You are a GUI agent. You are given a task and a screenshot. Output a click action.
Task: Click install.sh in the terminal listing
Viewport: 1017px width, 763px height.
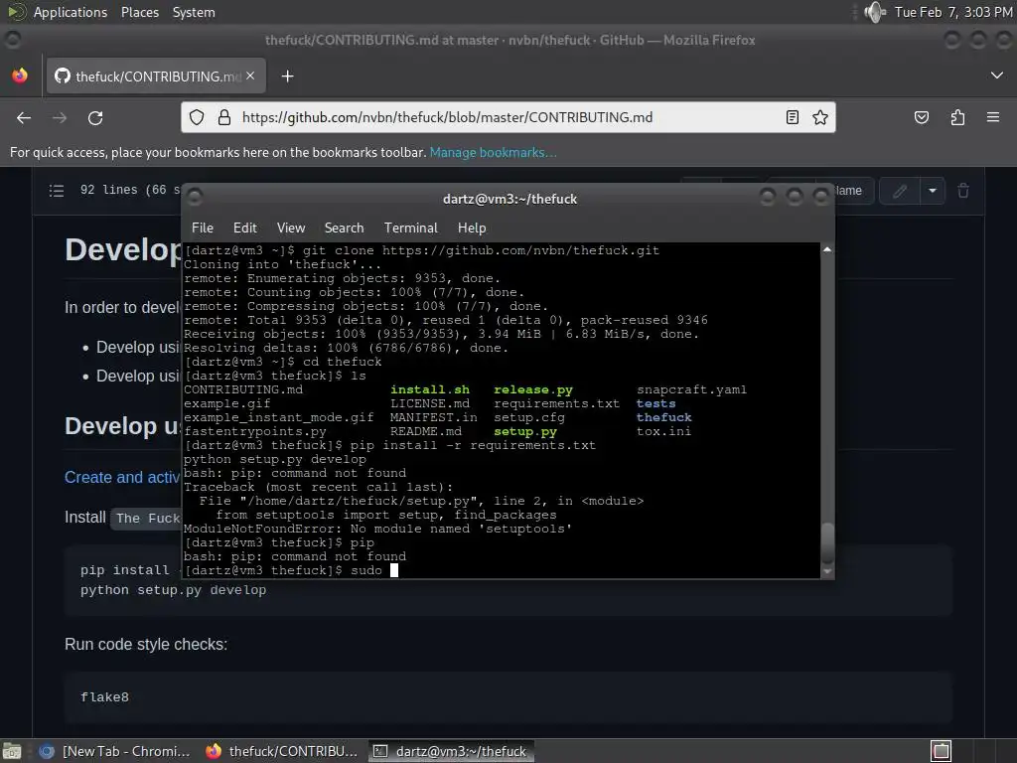[x=429, y=389]
